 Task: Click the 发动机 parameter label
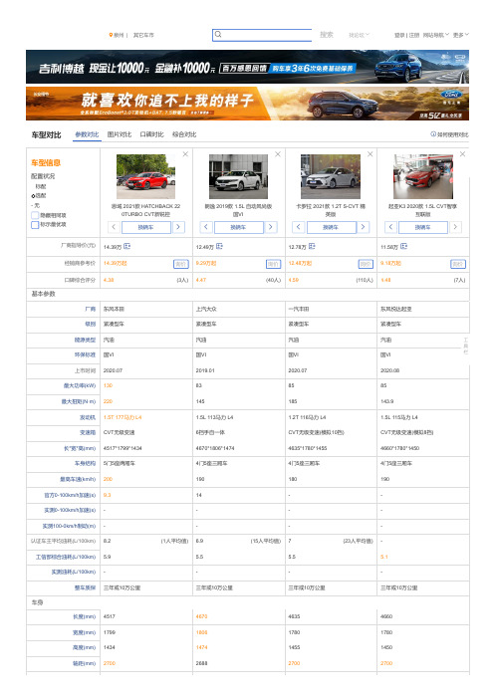[x=88, y=417]
